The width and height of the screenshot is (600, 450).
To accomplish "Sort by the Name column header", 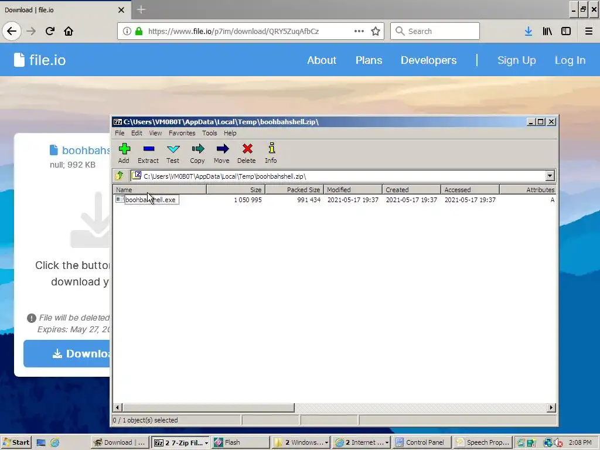I will click(159, 189).
